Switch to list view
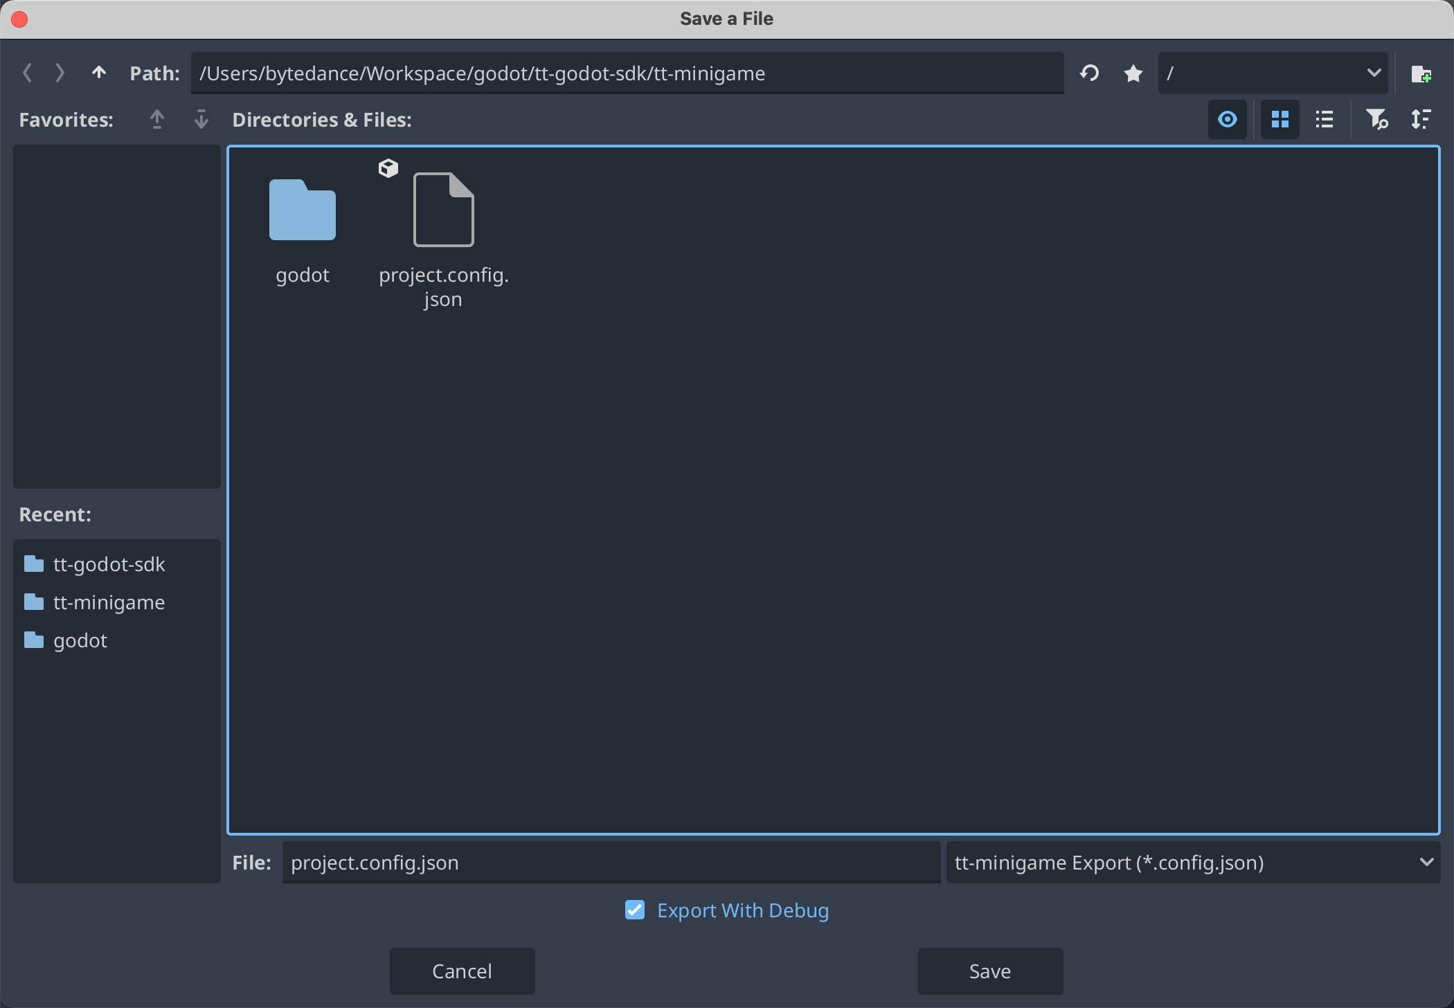Image resolution: width=1454 pixels, height=1008 pixels. (x=1325, y=119)
